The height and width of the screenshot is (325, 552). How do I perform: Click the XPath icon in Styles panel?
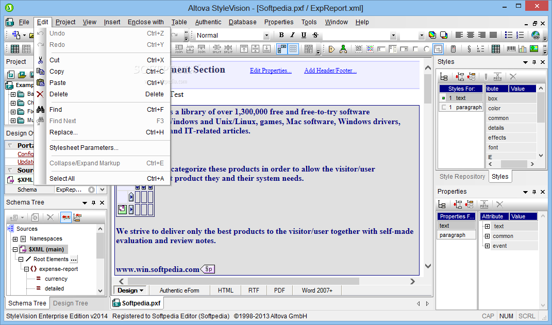(x=497, y=76)
